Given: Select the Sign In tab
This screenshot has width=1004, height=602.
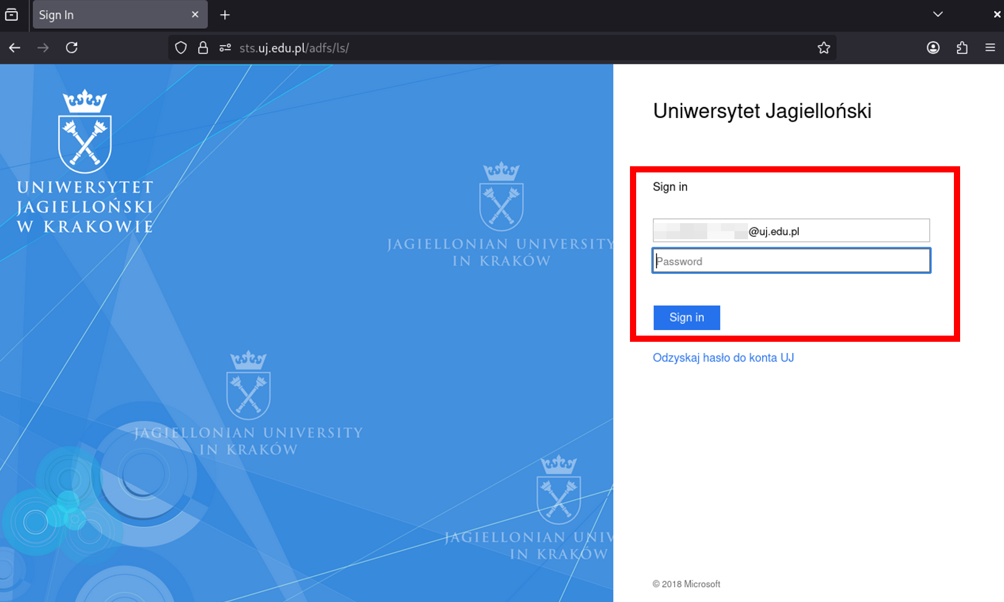Looking at the screenshot, I should point(119,15).
